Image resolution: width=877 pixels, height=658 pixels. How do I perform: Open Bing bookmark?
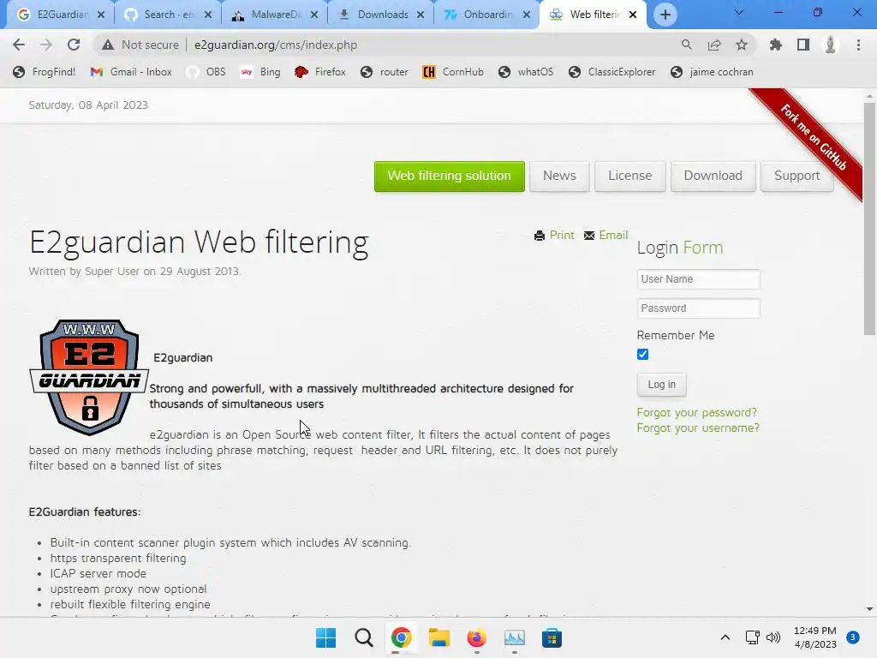tap(260, 72)
